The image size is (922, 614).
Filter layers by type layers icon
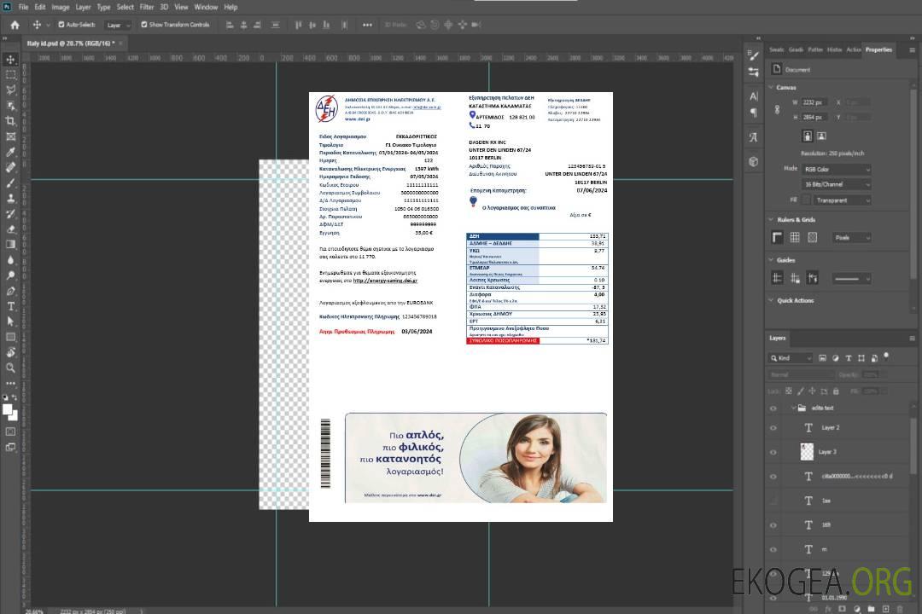[848, 358]
